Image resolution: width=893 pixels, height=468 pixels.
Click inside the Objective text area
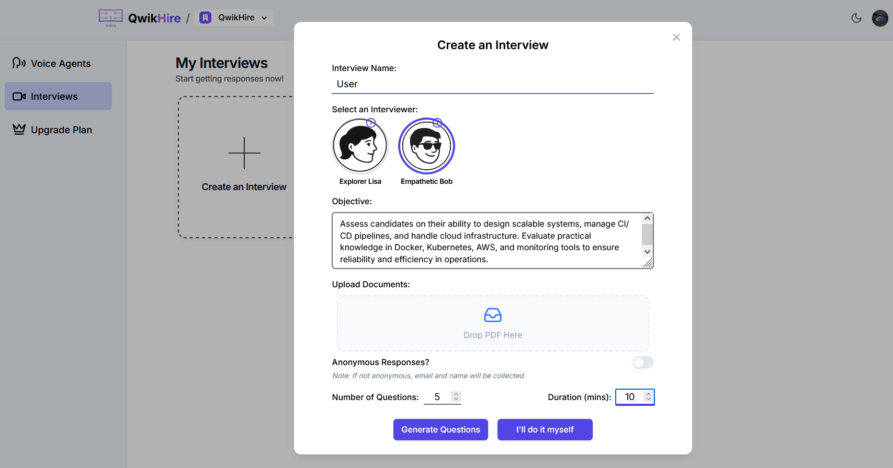tap(487, 241)
